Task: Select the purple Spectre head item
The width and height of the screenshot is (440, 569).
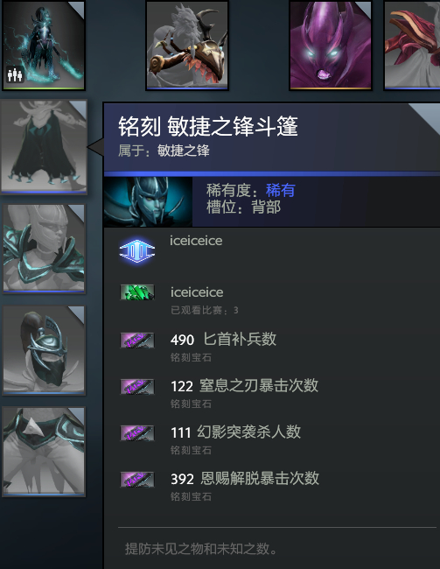Action: coord(331,45)
